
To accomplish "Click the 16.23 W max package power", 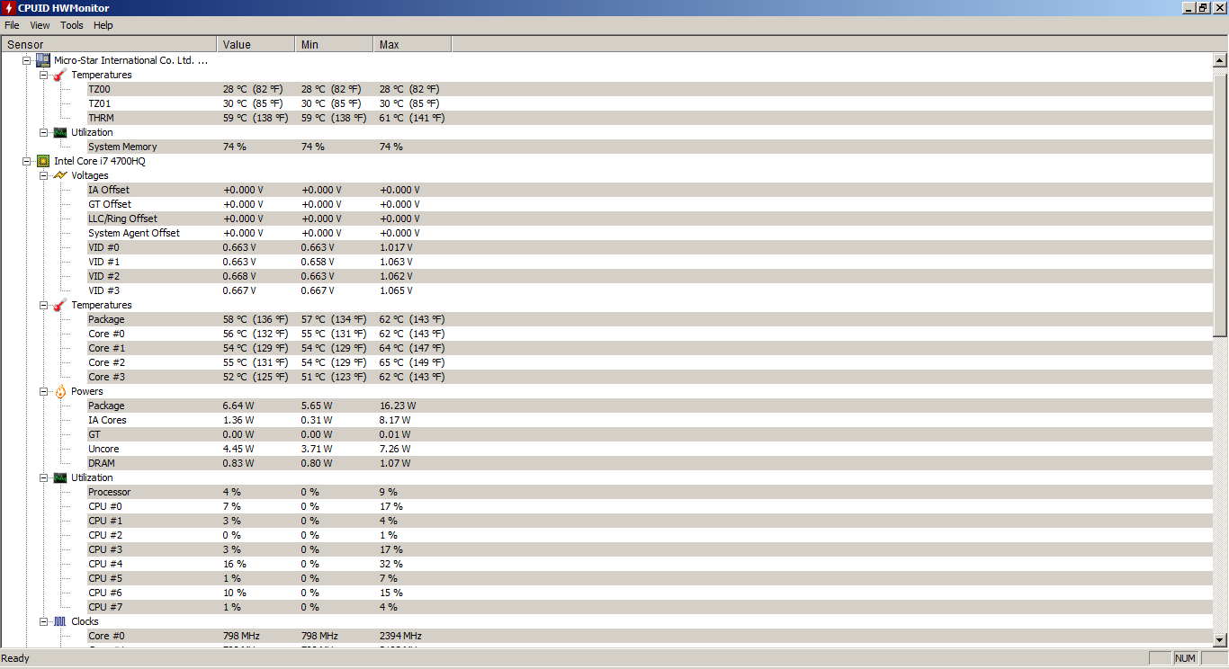I will (x=398, y=406).
